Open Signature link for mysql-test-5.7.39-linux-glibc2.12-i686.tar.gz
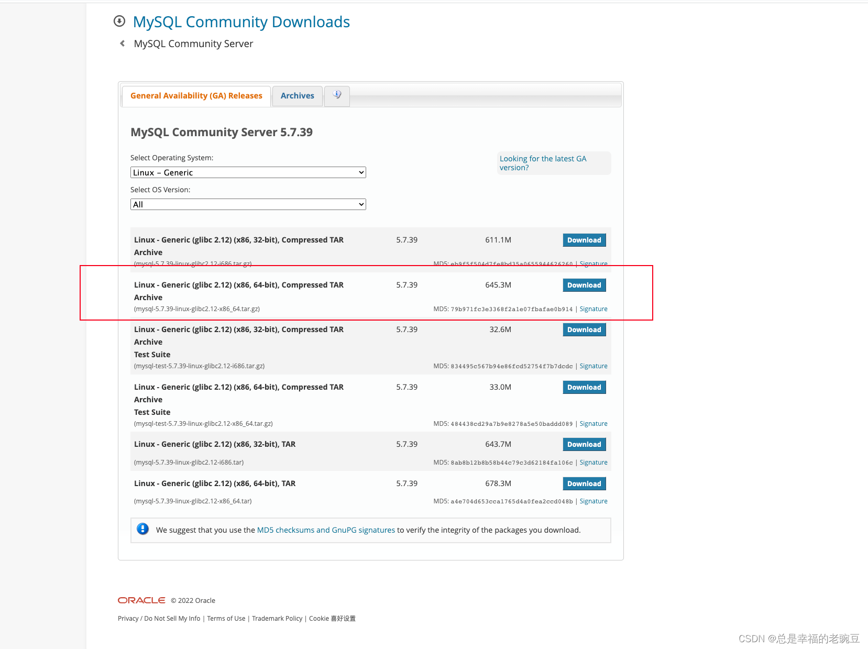The image size is (868, 649). pos(594,366)
